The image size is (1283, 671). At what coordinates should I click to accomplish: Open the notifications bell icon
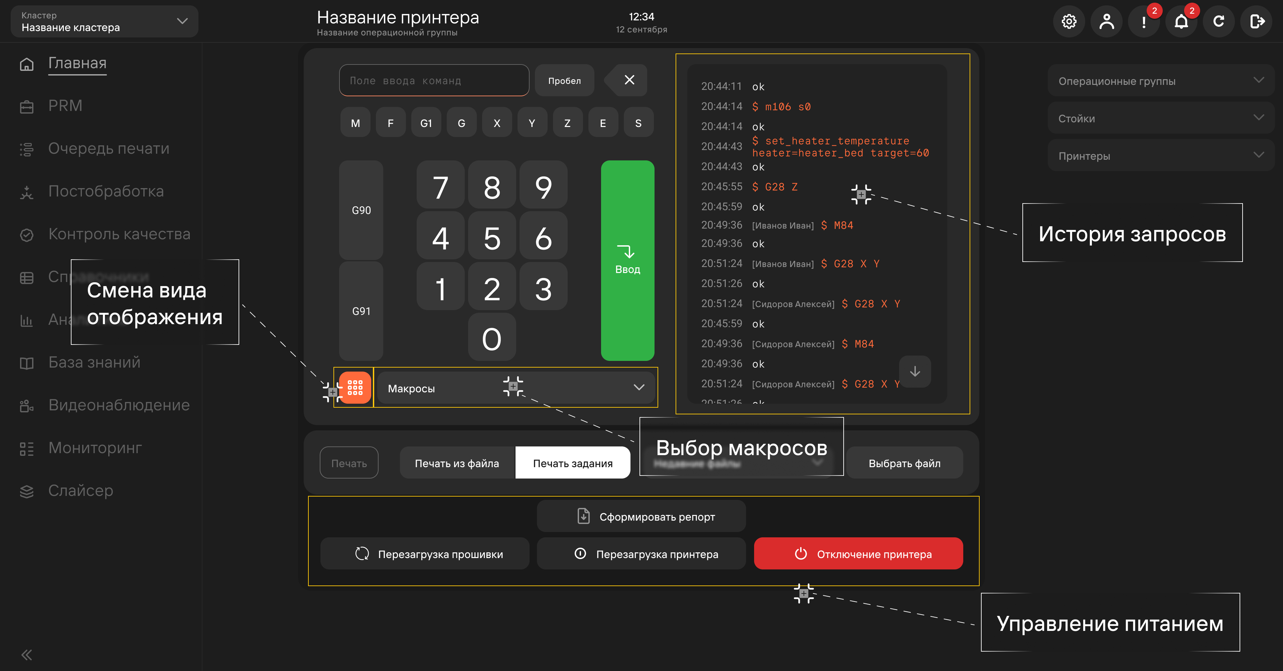pos(1181,21)
